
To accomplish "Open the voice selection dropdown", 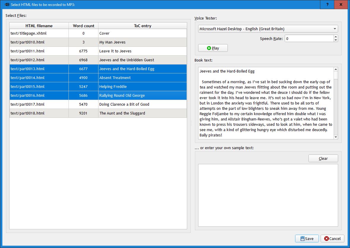I will click(268, 29).
